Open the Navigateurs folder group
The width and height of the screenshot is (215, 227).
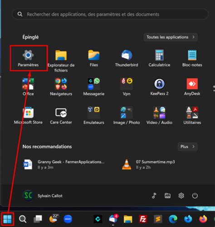click(x=61, y=87)
